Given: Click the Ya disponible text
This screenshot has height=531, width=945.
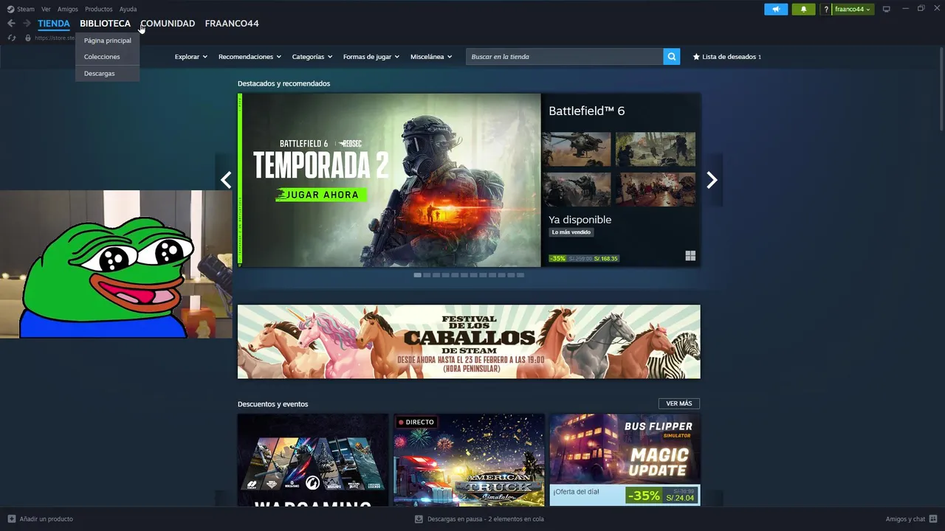Looking at the screenshot, I should point(580,220).
